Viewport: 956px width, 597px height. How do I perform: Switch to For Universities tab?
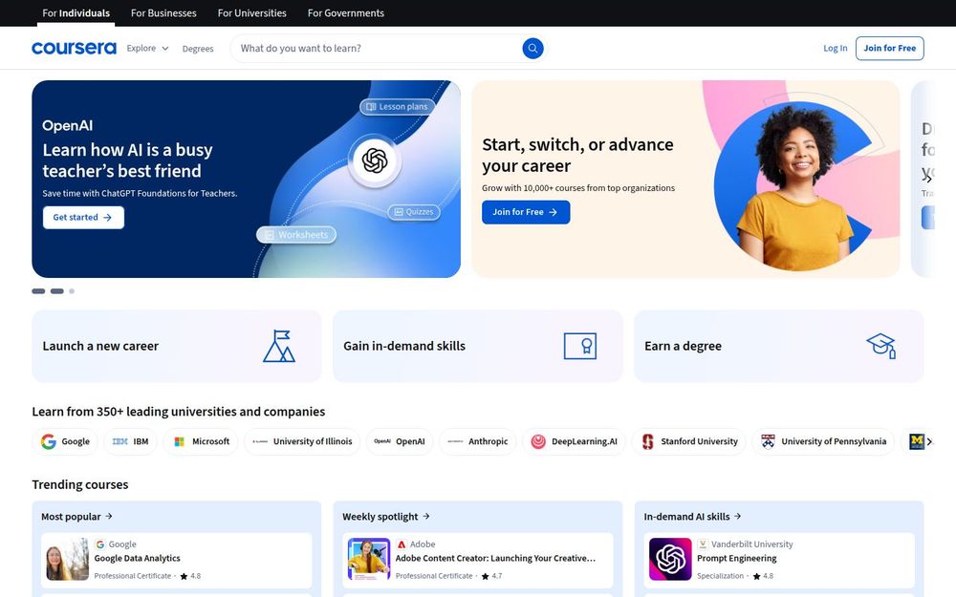coord(251,12)
